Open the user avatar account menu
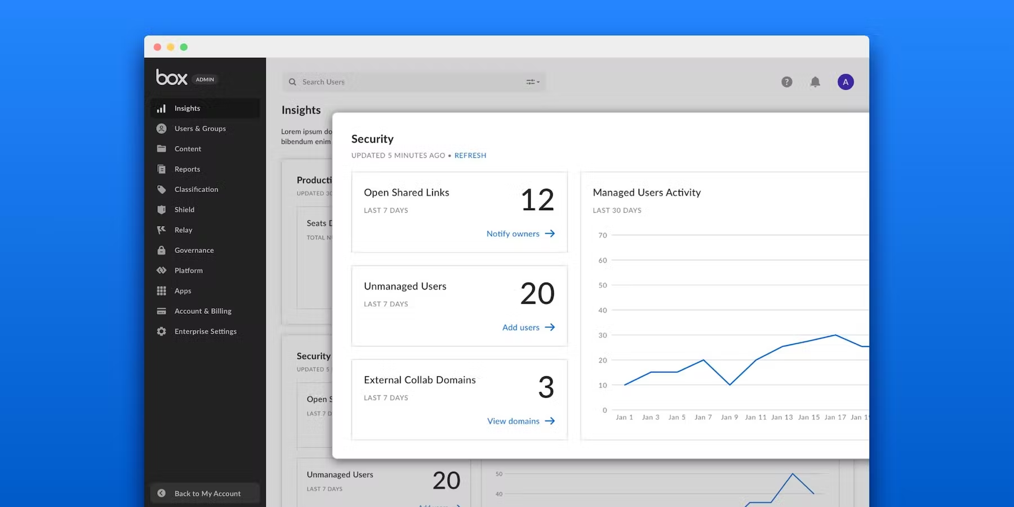The width and height of the screenshot is (1014, 507). pos(845,82)
